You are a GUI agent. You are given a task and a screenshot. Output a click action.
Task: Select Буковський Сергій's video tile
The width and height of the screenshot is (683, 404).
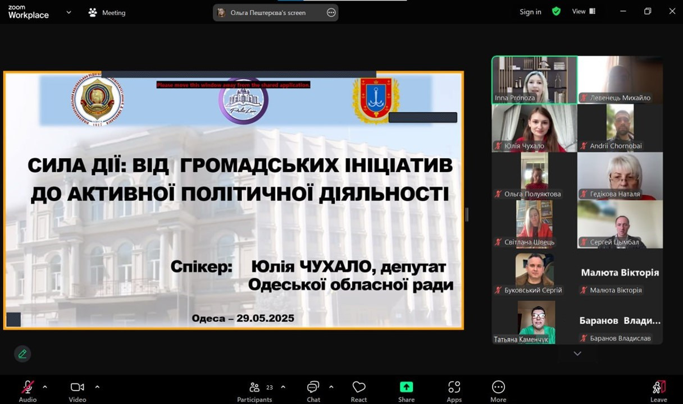[535, 273]
